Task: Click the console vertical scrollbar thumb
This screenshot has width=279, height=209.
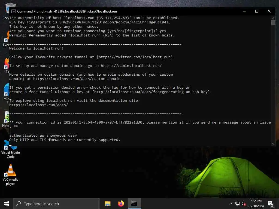Action: point(273,23)
